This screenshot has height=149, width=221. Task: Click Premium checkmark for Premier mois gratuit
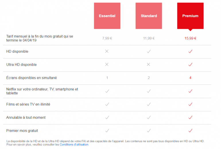pyautogui.click(x=190, y=131)
